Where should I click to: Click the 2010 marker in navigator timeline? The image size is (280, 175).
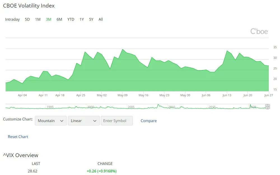172,107
